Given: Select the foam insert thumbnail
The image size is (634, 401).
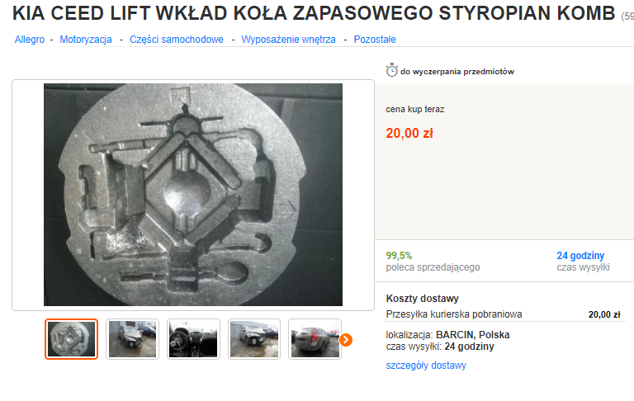Looking at the screenshot, I should click(72, 339).
